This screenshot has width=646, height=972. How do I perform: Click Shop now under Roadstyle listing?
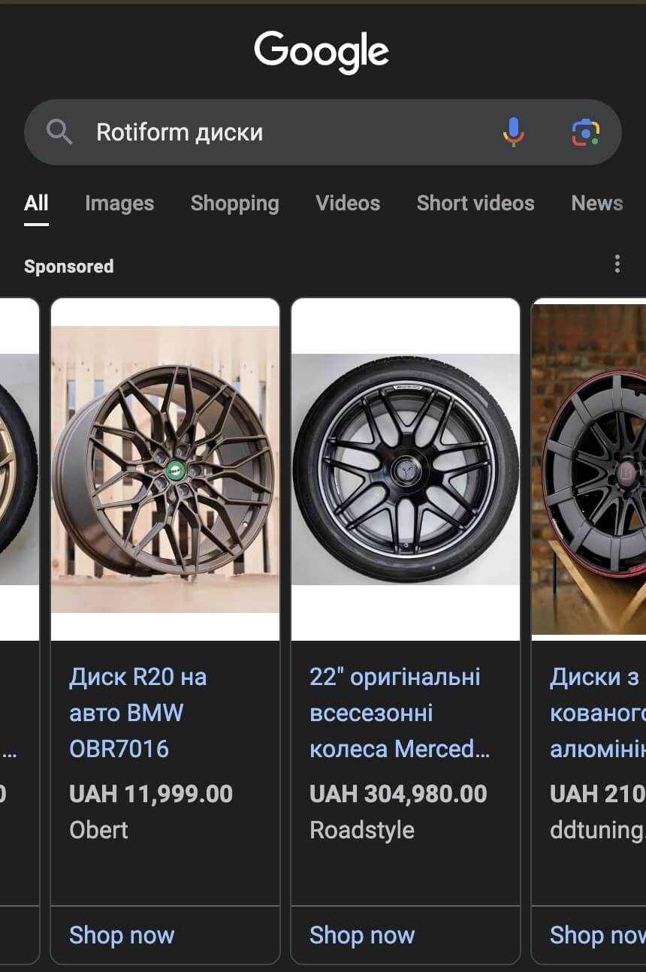pos(362,934)
